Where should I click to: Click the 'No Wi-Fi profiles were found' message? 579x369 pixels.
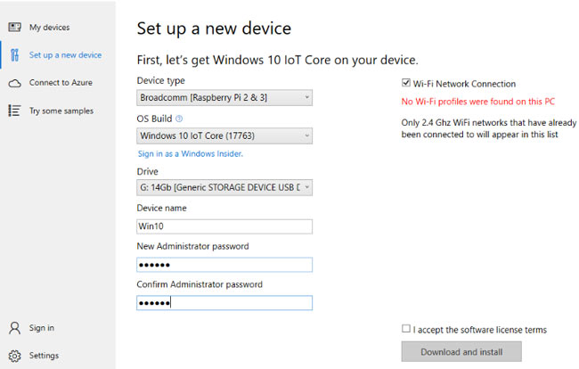click(478, 102)
